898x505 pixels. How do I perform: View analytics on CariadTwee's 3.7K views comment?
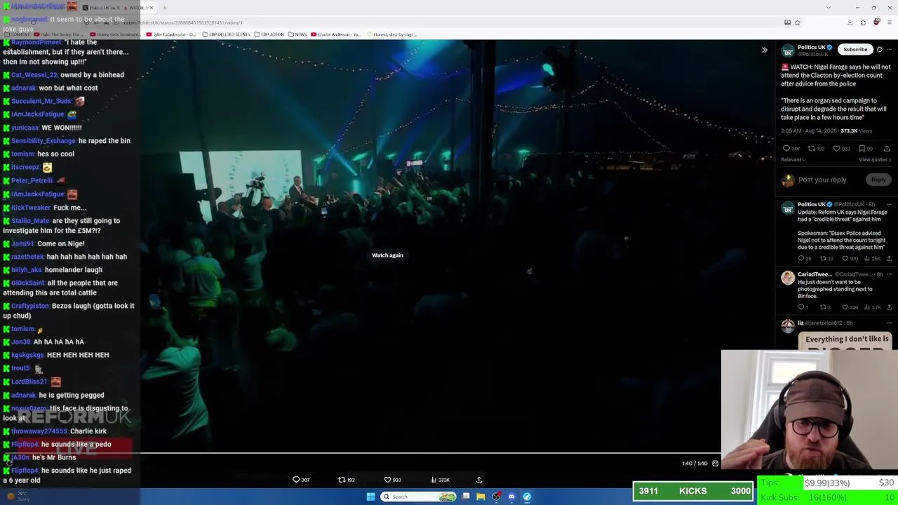[x=873, y=307]
